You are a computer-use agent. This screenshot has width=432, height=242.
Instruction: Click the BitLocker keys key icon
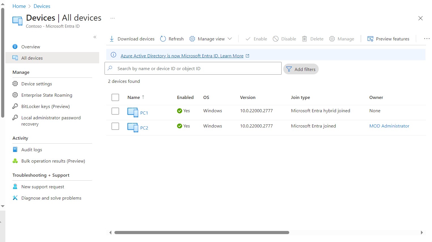click(15, 106)
